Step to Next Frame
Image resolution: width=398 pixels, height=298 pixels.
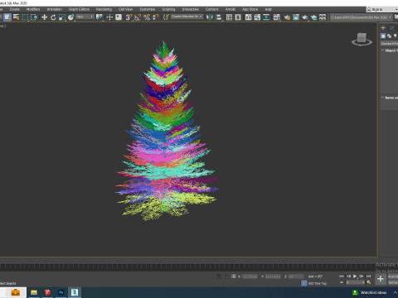pos(362,276)
